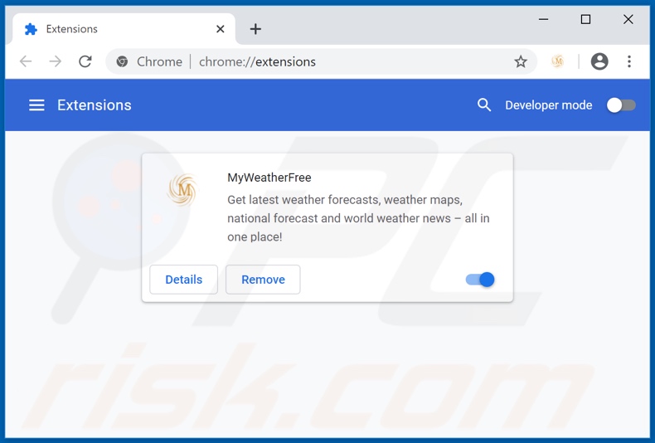This screenshot has height=443, width=655.
Task: Enable Developer mode toggle
Action: pyautogui.click(x=621, y=105)
